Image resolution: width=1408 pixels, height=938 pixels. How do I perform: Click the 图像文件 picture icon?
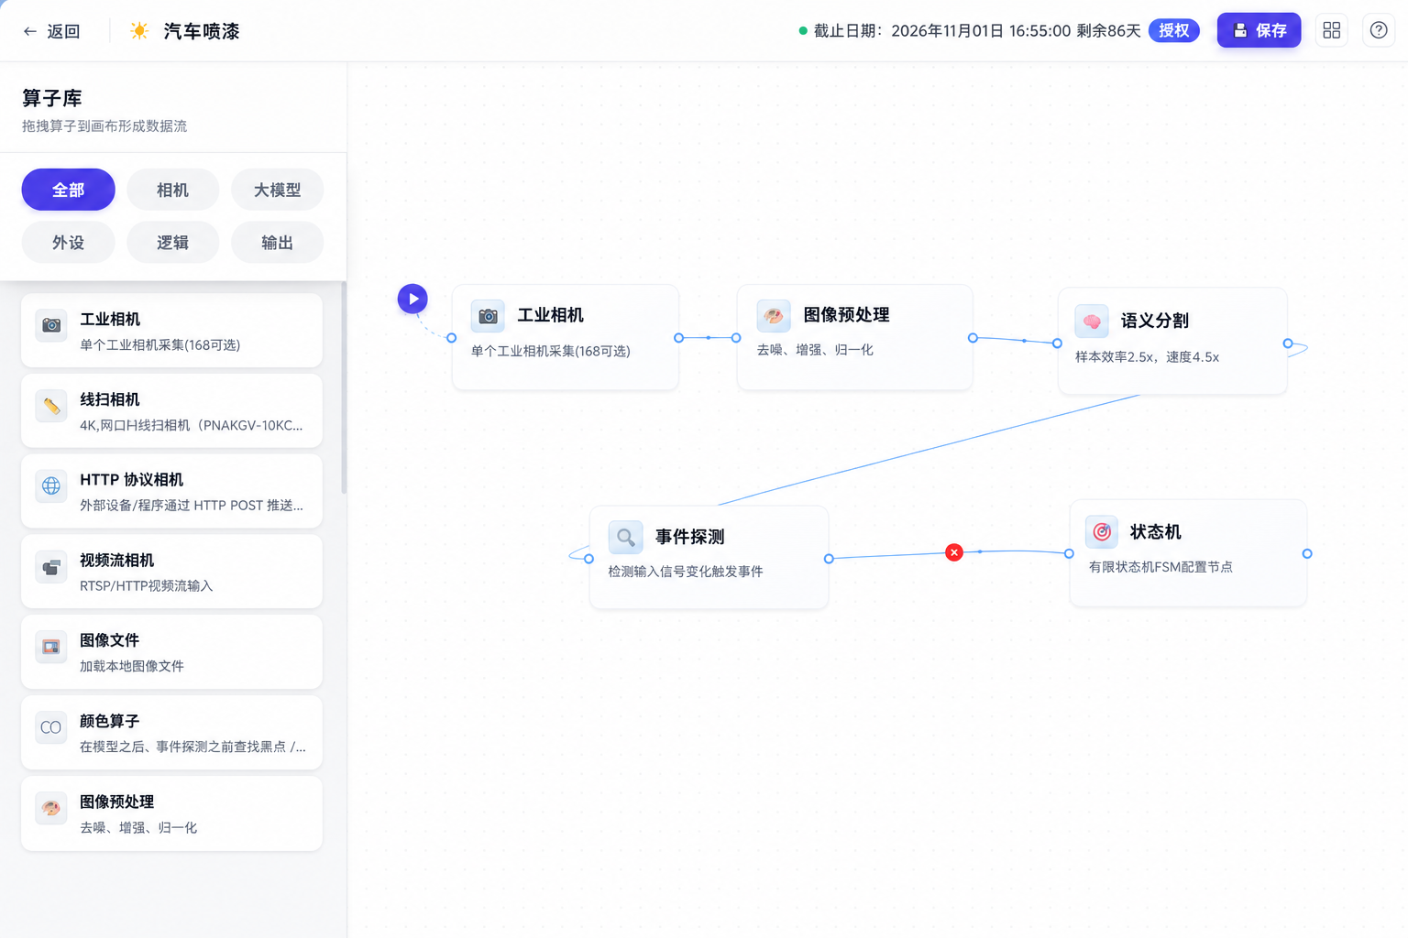[51, 647]
